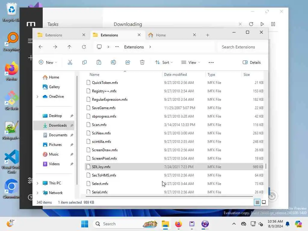308x231 pixels.
Task: Refresh the Extensions folder view
Action: (84, 47)
